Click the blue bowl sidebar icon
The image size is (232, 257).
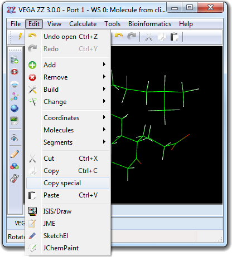pyautogui.click(x=14, y=84)
